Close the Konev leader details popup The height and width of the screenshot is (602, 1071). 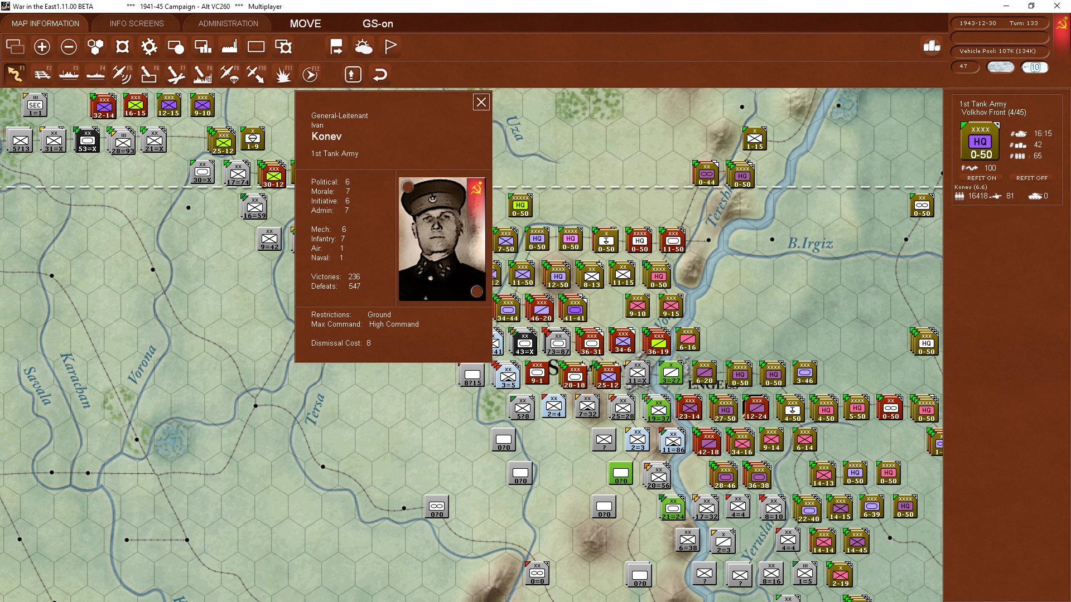[481, 102]
